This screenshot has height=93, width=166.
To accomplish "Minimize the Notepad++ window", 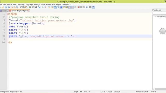I will 161,2.
